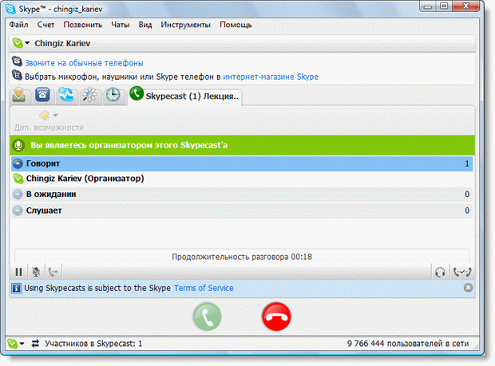The image size is (495, 366).
Task: Open the Вид menu
Action: (145, 25)
